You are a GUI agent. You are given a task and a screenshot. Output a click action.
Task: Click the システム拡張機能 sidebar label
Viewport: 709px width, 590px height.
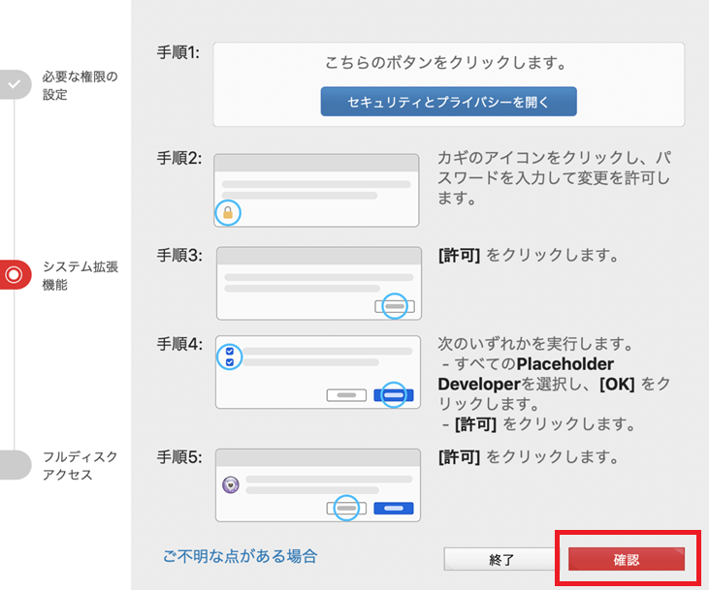[x=81, y=275]
